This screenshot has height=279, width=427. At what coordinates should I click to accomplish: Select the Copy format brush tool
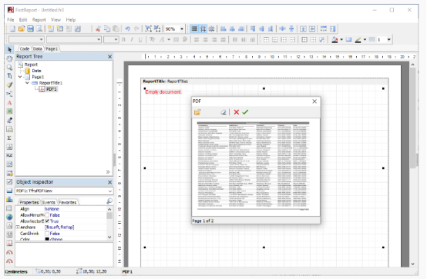[x=9, y=85]
